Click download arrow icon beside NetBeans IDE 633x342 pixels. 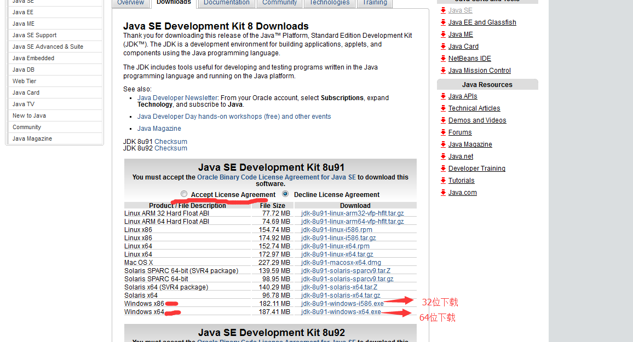[x=443, y=59]
